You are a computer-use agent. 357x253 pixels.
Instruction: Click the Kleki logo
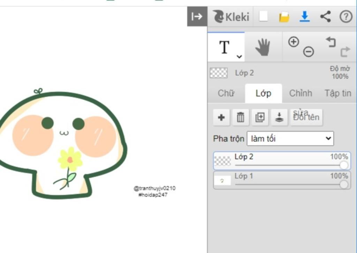[x=231, y=17]
